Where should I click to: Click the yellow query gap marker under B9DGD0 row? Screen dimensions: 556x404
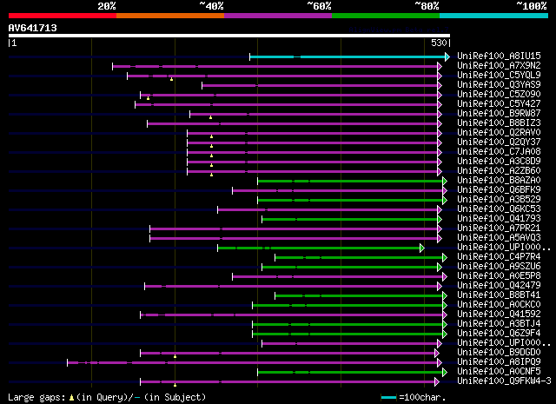click(x=175, y=356)
